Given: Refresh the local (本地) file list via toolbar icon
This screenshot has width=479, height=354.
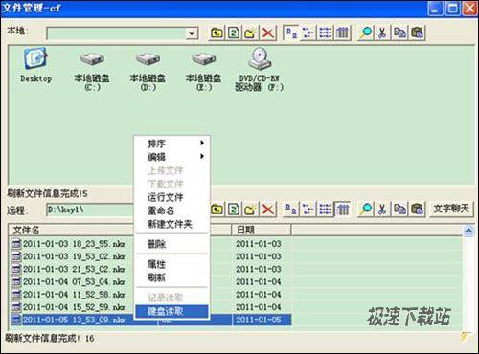Looking at the screenshot, I should (234, 33).
